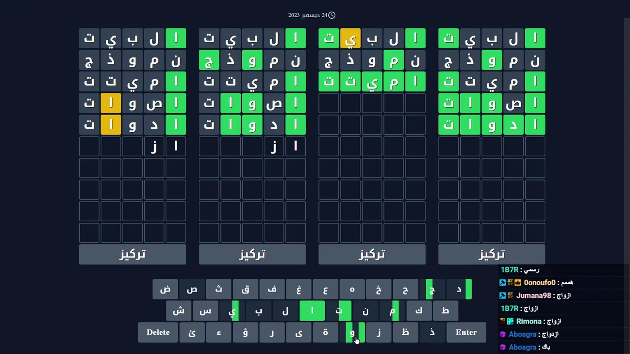Tap the ز key on the keyboard
The width and height of the screenshot is (630, 354).
tap(378, 332)
